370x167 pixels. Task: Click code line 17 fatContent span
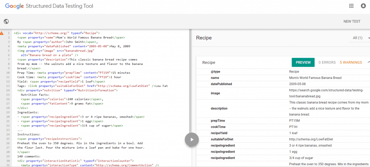point(62,104)
